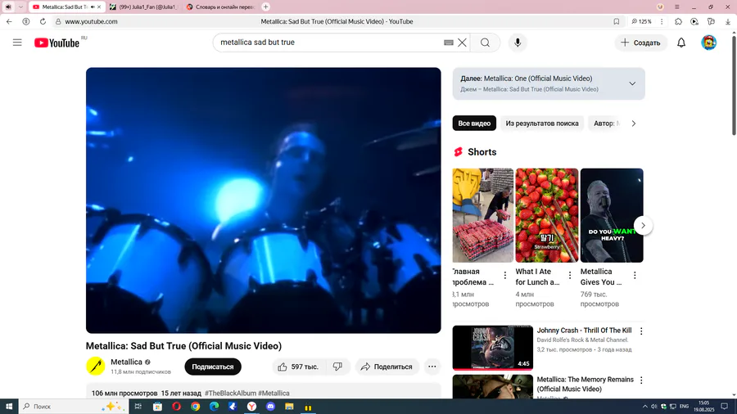This screenshot has height=414, width=737.
Task: Expand the Далее queue panel
Action: (x=632, y=83)
